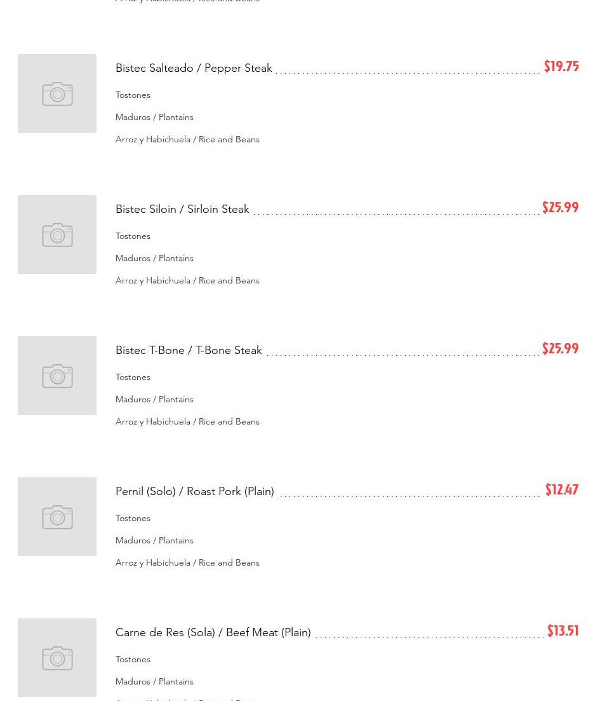Image resolution: width=600 pixels, height=701 pixels.
Task: Open Carne de Res (Sola) / Beef Meat item
Action: 213,632
